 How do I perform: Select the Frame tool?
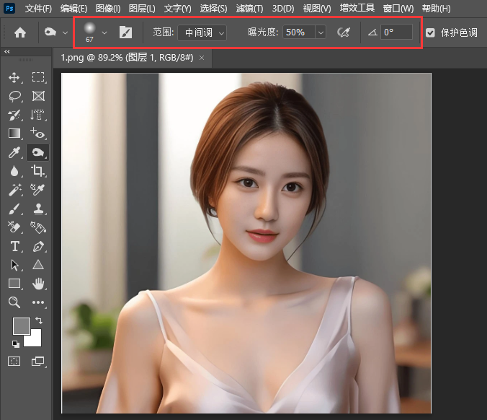[x=38, y=96]
